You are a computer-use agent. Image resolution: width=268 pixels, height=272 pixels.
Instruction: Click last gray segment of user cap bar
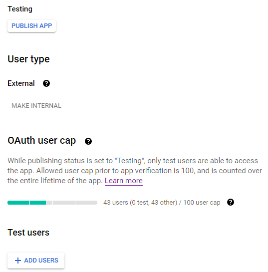point(86,203)
